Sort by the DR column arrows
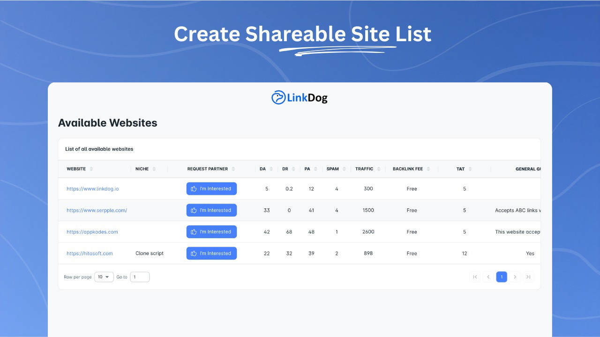The width and height of the screenshot is (600, 337). pos(293,169)
